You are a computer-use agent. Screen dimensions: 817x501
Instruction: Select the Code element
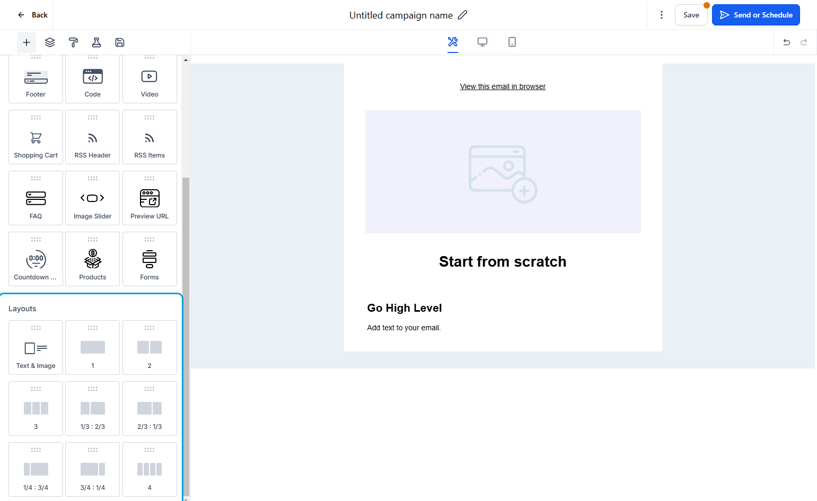click(x=93, y=79)
